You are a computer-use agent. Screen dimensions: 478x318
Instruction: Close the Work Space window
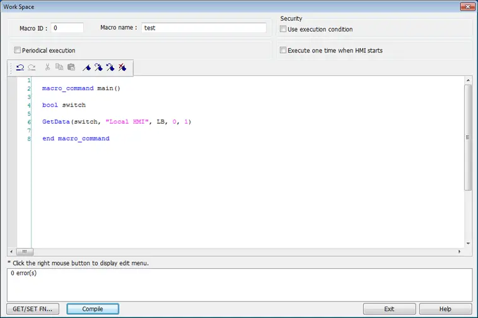pos(468,6)
